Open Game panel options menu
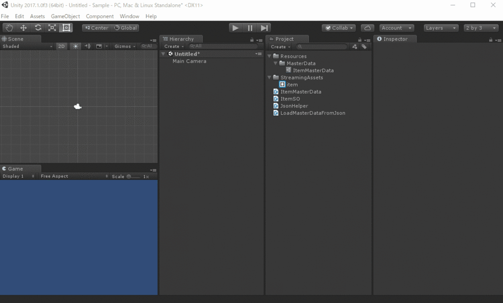Image resolution: width=503 pixels, height=303 pixels. point(153,170)
